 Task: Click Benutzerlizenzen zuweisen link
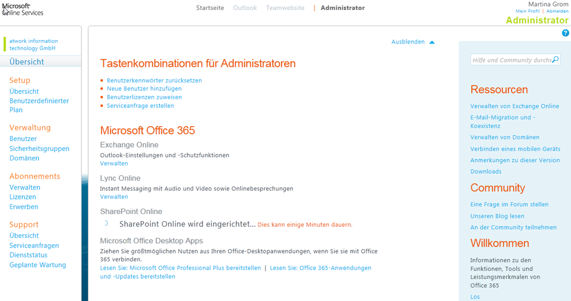point(144,97)
